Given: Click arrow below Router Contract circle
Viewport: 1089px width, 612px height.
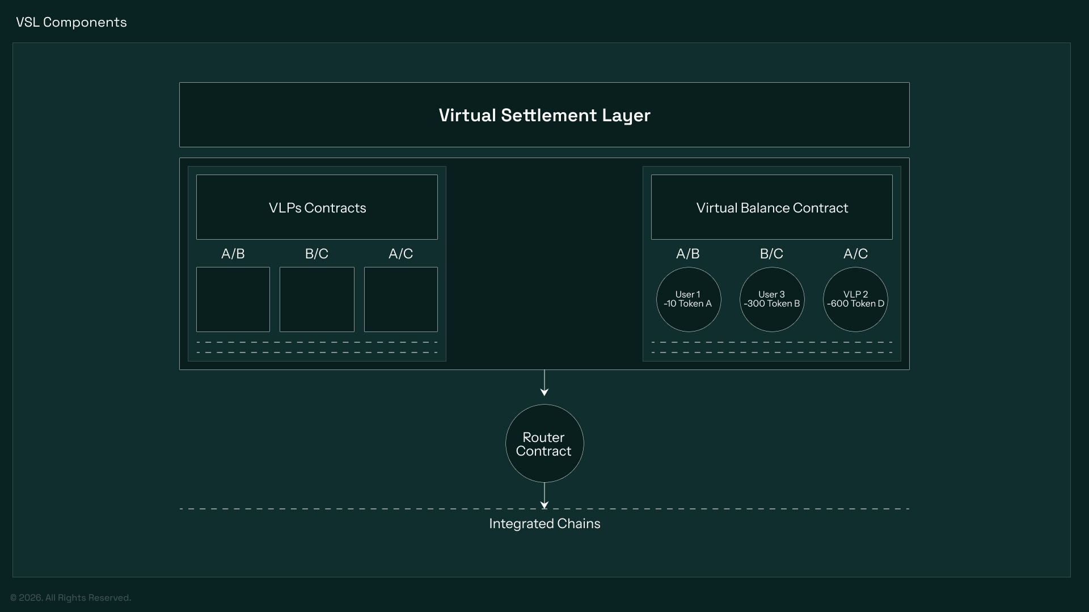Looking at the screenshot, I should point(544,495).
